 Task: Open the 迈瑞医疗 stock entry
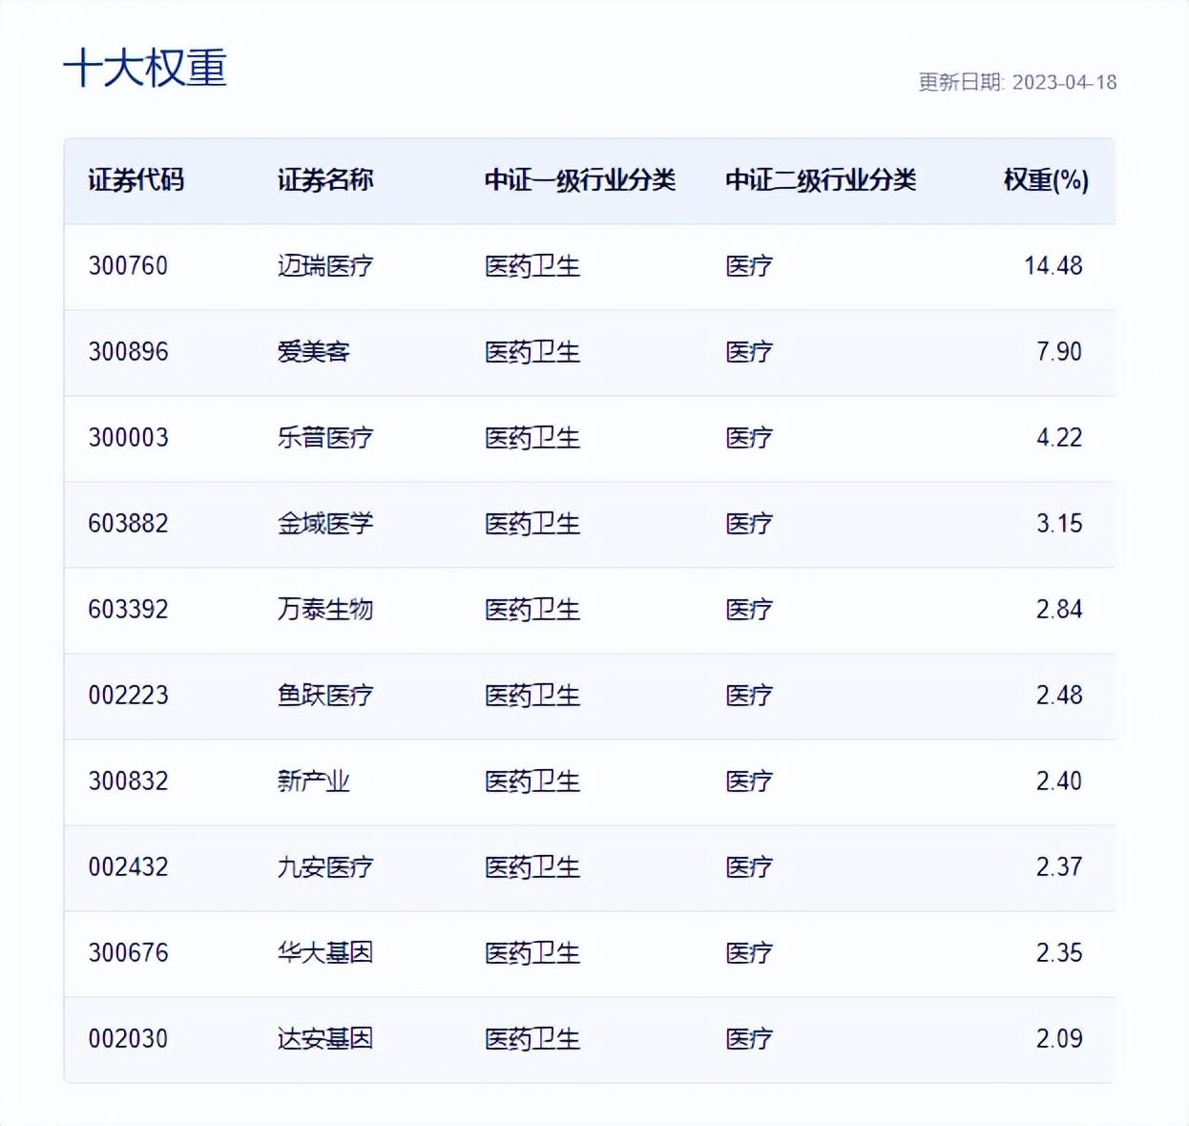324,266
